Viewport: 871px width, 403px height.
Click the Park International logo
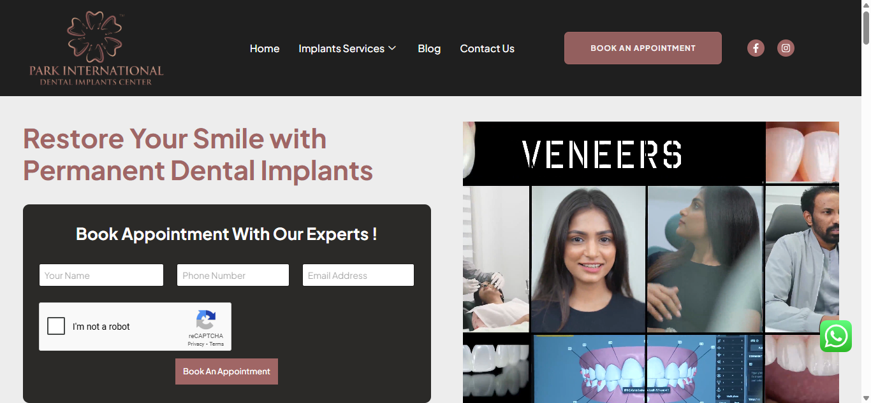(96, 48)
